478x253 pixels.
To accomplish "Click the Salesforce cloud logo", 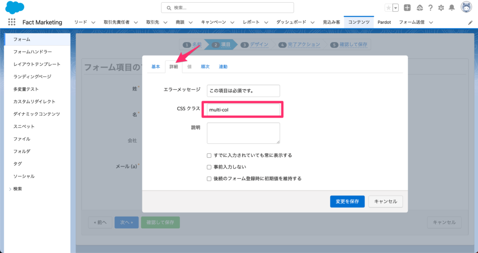I will (x=14, y=7).
